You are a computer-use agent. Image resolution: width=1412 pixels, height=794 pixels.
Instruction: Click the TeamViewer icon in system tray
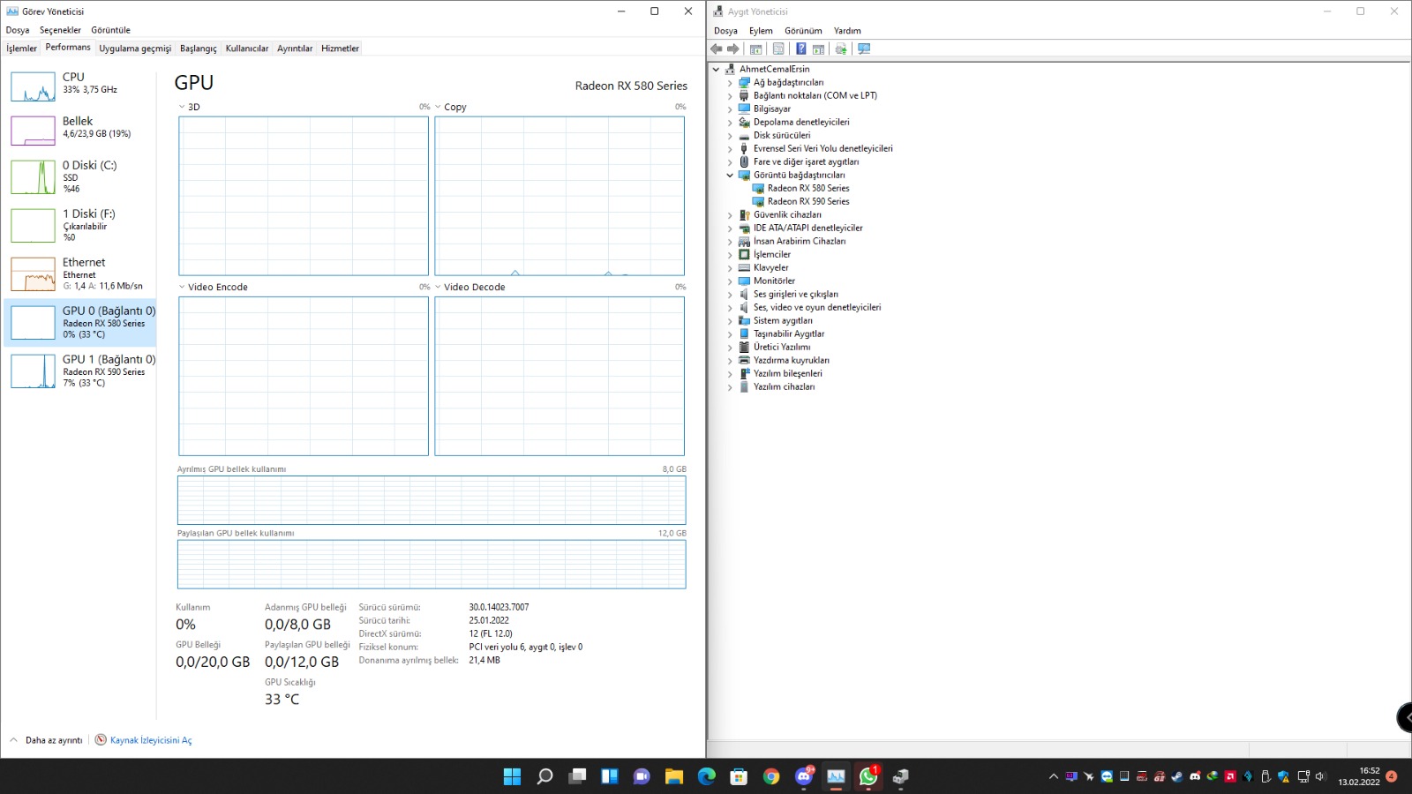(1107, 776)
